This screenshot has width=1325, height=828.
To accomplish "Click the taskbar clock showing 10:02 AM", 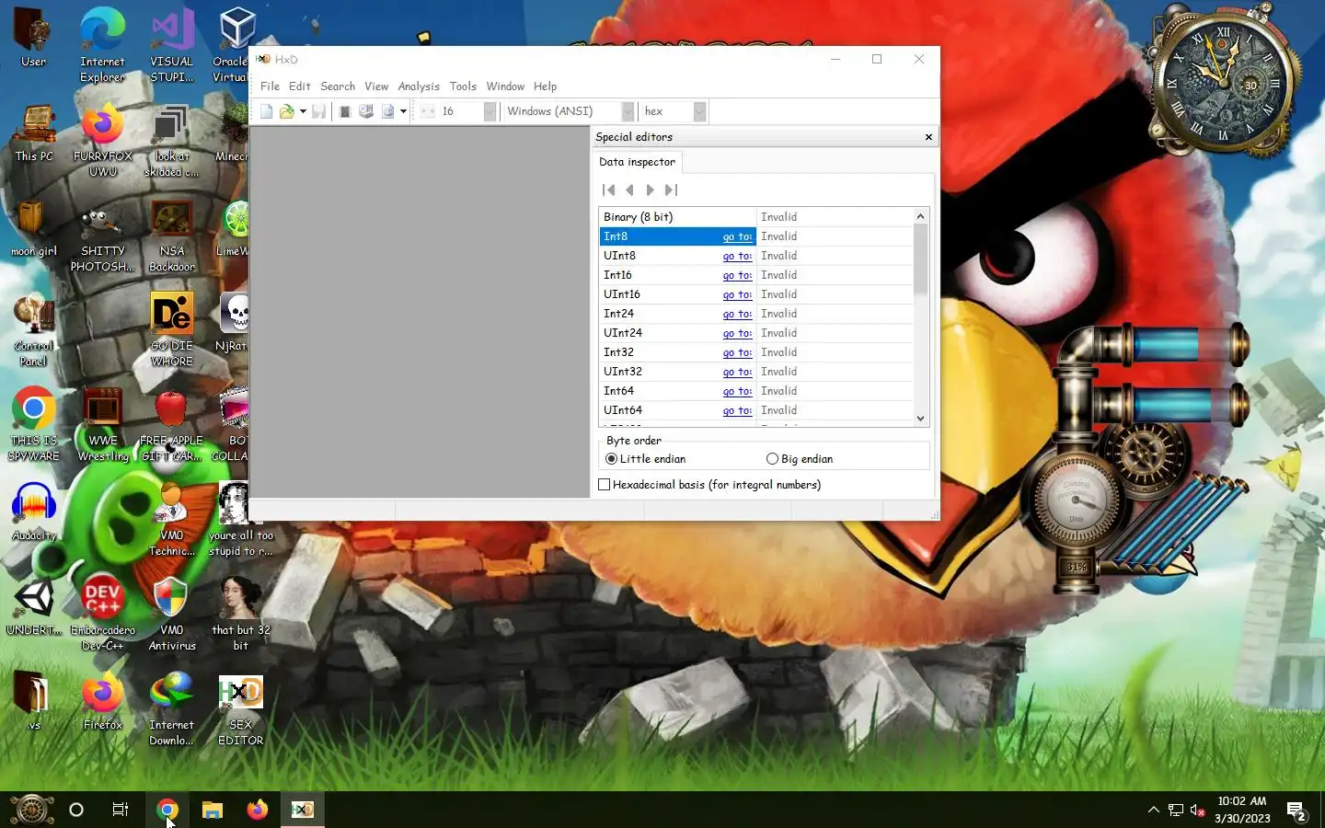I will click(x=1242, y=810).
